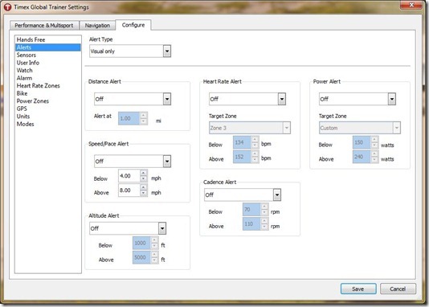Click the Speed Below 4.00 mph field

click(x=129, y=176)
